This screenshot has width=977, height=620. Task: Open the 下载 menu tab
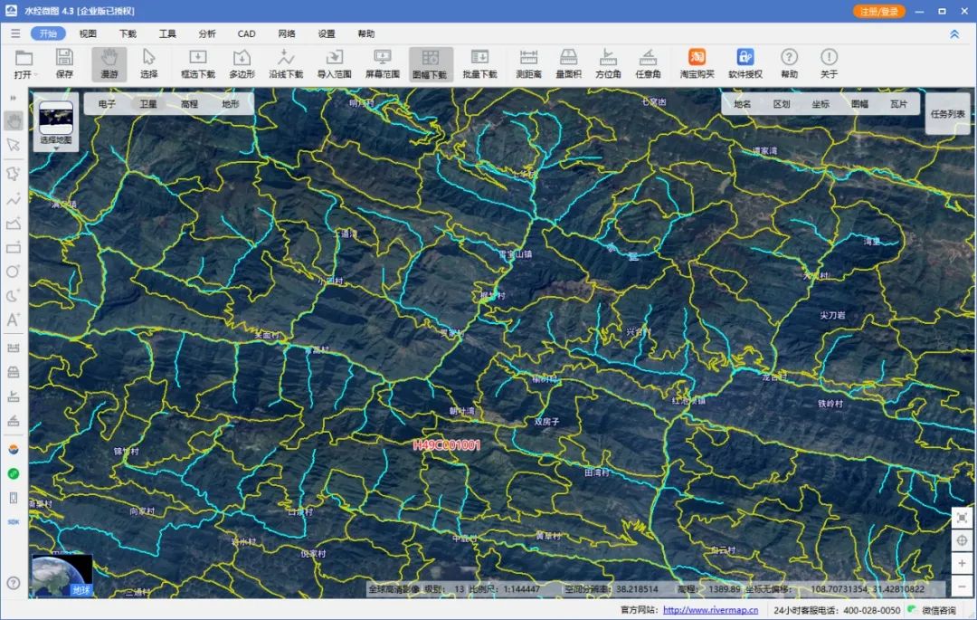tap(128, 33)
